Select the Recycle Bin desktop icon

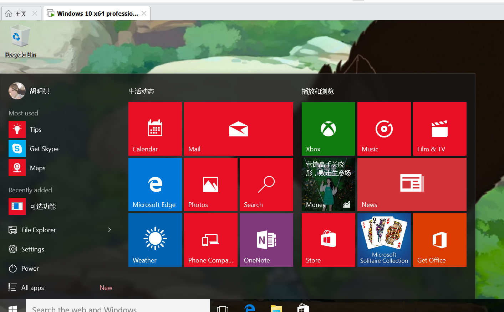point(20,41)
